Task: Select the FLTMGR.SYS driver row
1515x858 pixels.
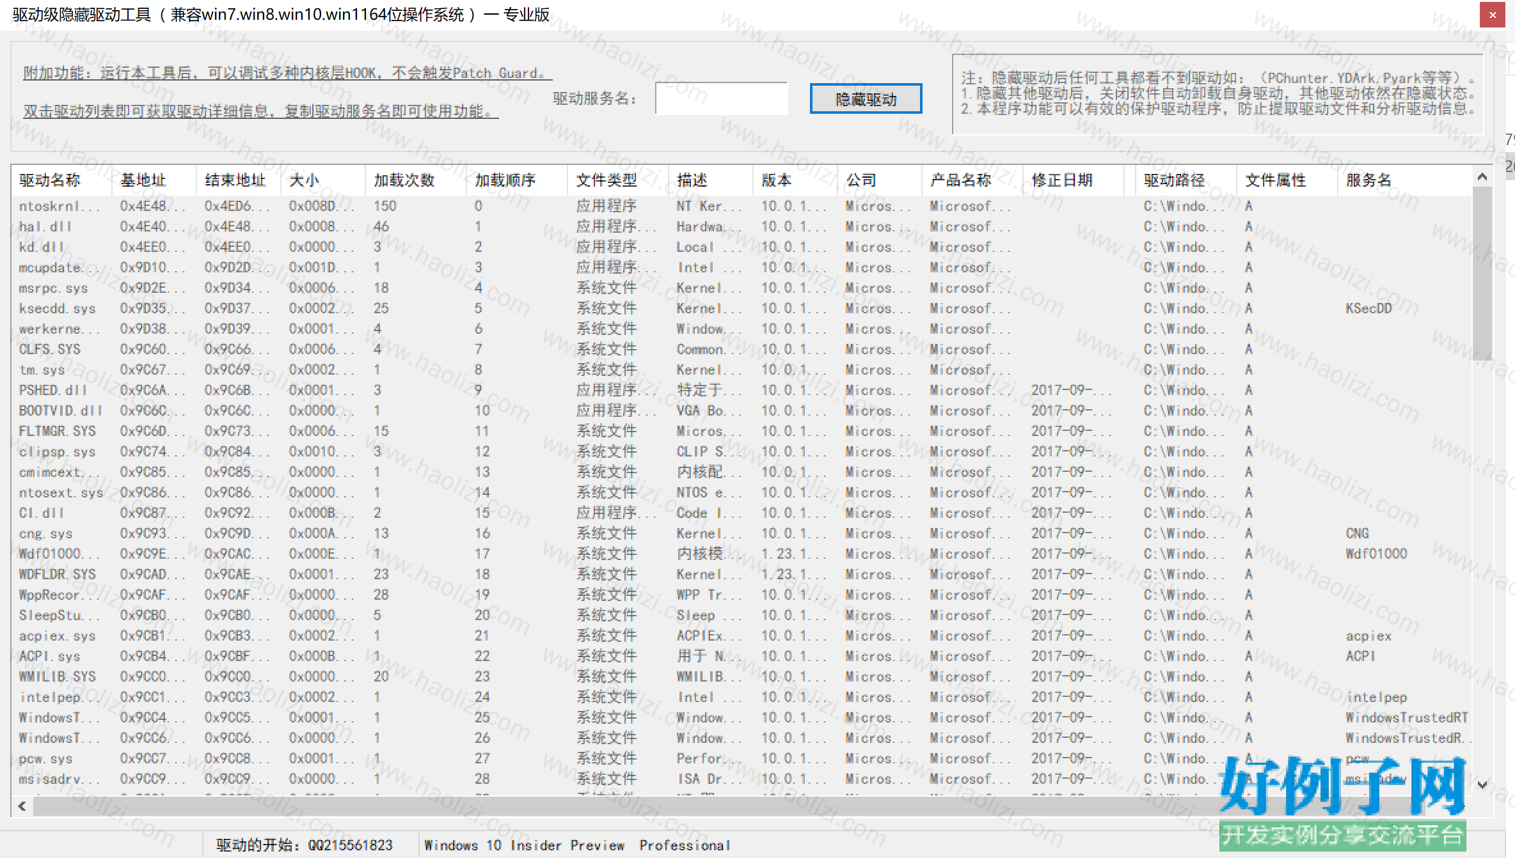Action: tap(742, 431)
